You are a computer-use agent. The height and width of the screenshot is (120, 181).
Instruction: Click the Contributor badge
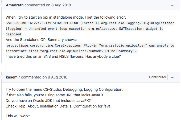pos(158,77)
